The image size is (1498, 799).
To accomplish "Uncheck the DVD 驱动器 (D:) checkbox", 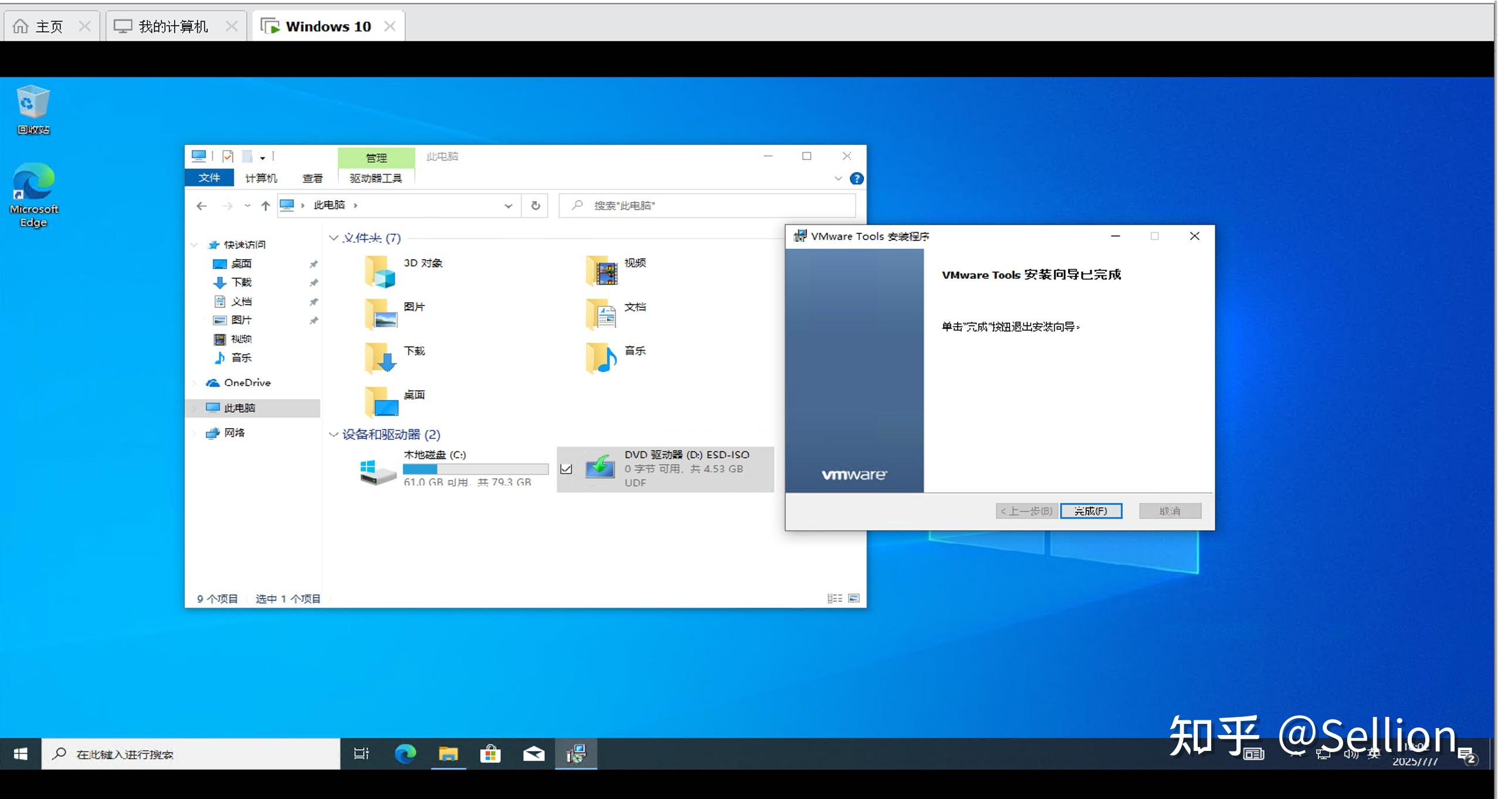I will pyautogui.click(x=566, y=469).
